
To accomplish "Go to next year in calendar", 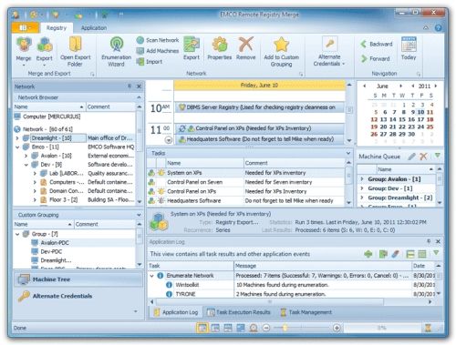I will pyautogui.click(x=436, y=86).
